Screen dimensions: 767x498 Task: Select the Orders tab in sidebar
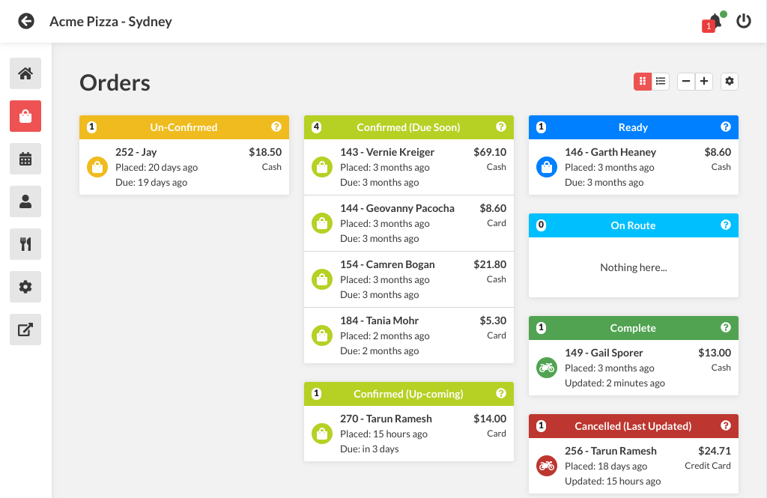click(x=25, y=116)
